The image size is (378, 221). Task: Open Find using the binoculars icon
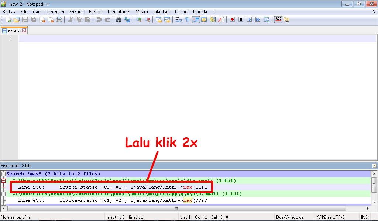pos(118,20)
